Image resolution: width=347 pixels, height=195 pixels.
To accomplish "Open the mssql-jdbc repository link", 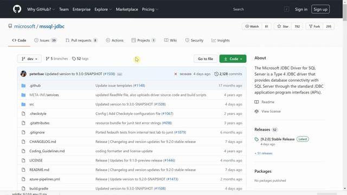I will 52,27.
